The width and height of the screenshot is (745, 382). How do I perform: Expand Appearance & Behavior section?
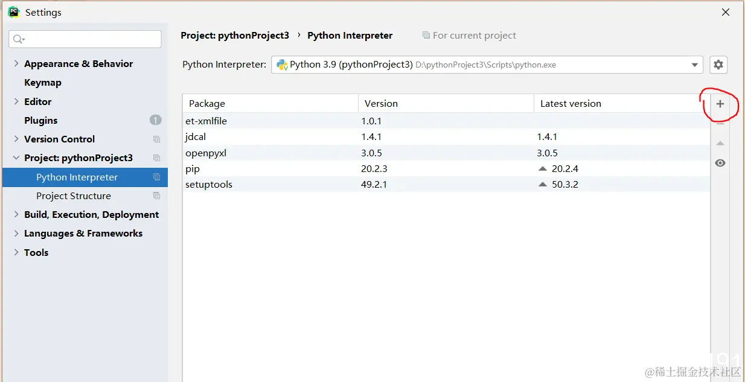click(16, 63)
